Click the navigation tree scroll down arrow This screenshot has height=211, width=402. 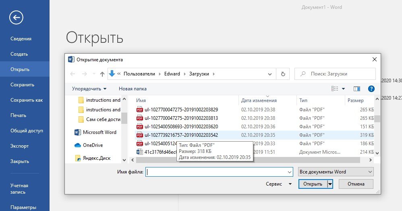(124, 160)
